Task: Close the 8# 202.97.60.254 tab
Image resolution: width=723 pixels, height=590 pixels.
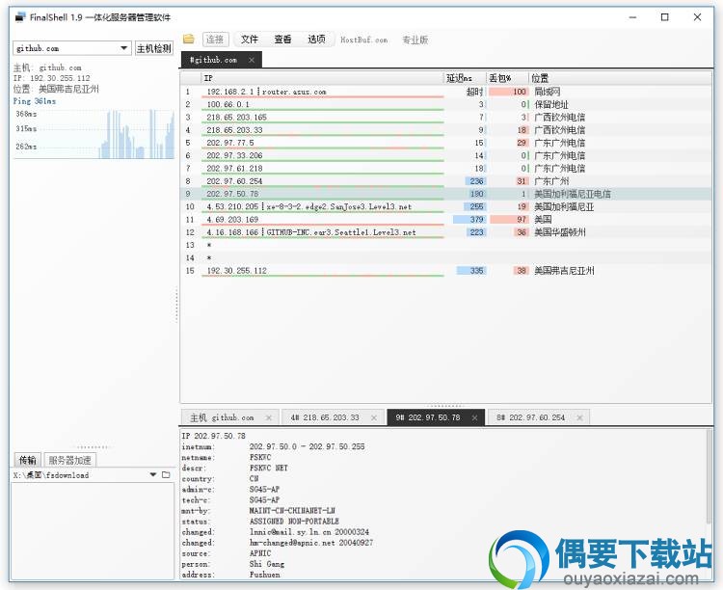Action: pyautogui.click(x=579, y=417)
